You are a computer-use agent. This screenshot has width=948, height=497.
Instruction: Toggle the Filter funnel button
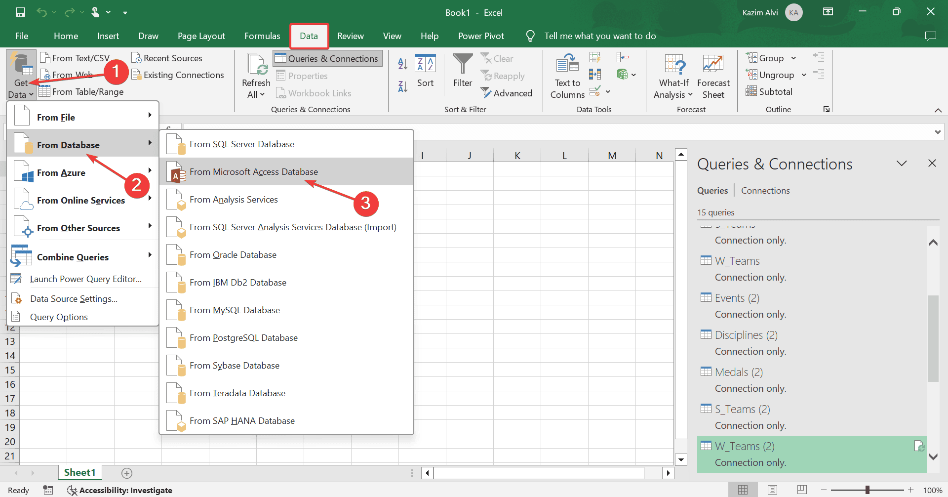tap(463, 71)
